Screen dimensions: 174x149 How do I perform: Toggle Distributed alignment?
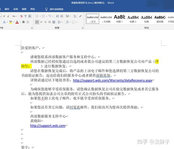[x=54, y=22]
